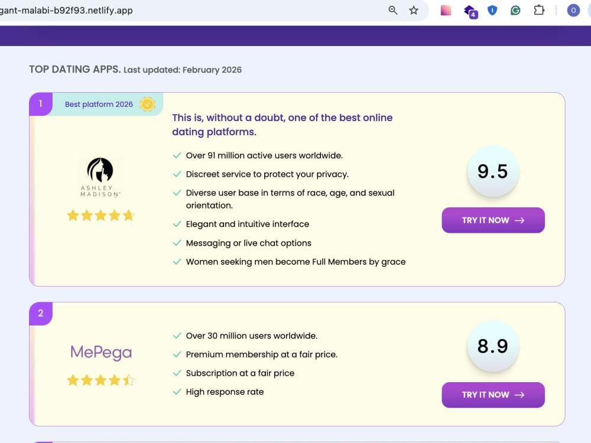Click 'Premium membership at a fair price.' line
Screen dimensions: 591x443
click(262, 354)
